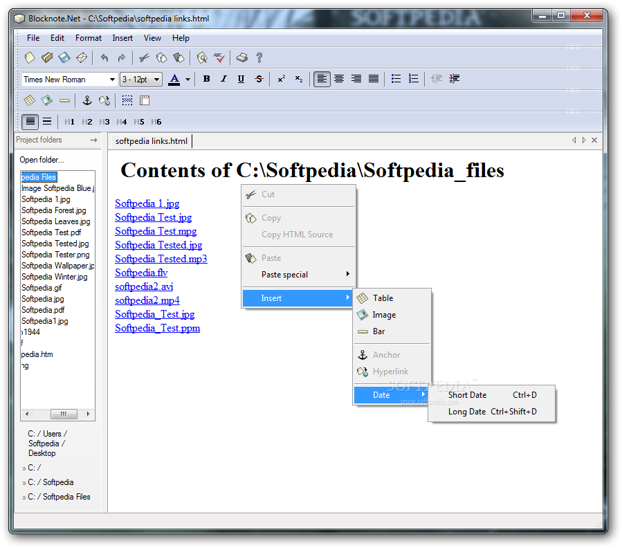Insert bulleted list
The width and height of the screenshot is (622, 548).
pyautogui.click(x=396, y=79)
